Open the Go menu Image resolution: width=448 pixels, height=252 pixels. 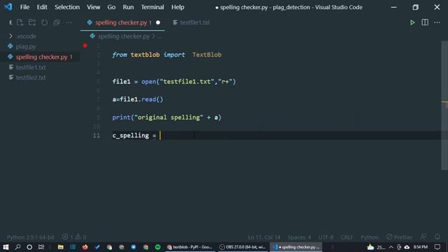(111, 7)
